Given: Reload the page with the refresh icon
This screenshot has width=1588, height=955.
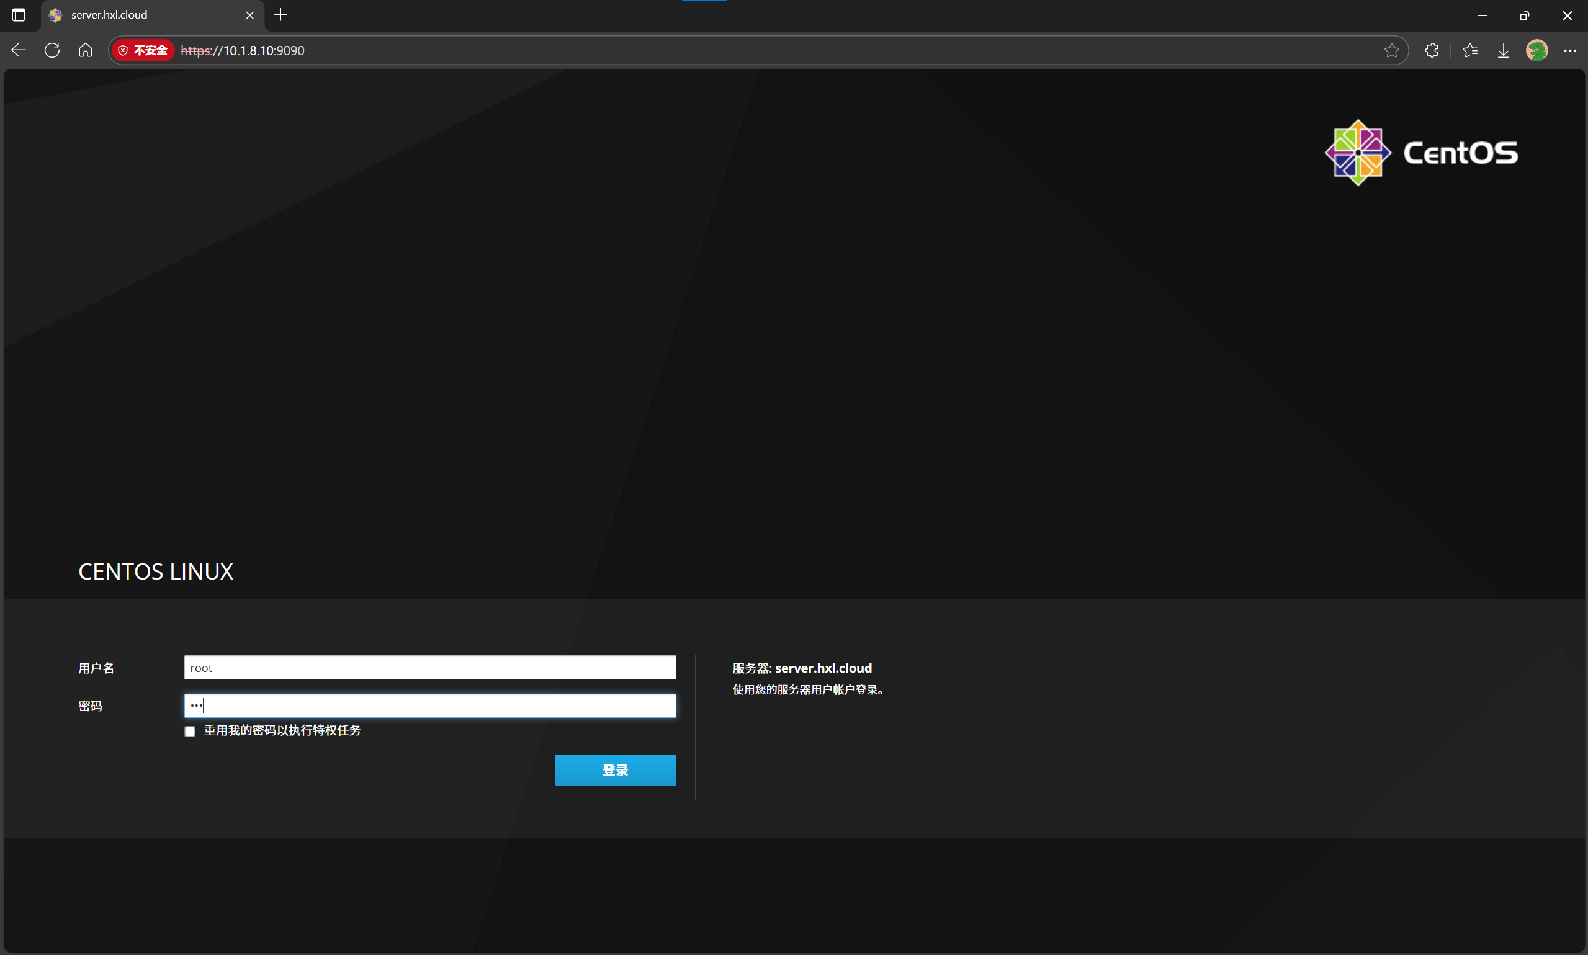Looking at the screenshot, I should coord(52,50).
